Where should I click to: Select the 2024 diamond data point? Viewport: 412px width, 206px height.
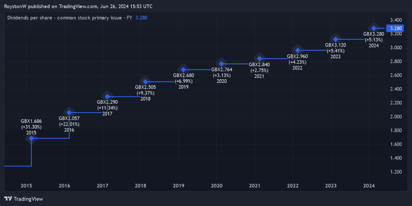pyautogui.click(x=374, y=28)
